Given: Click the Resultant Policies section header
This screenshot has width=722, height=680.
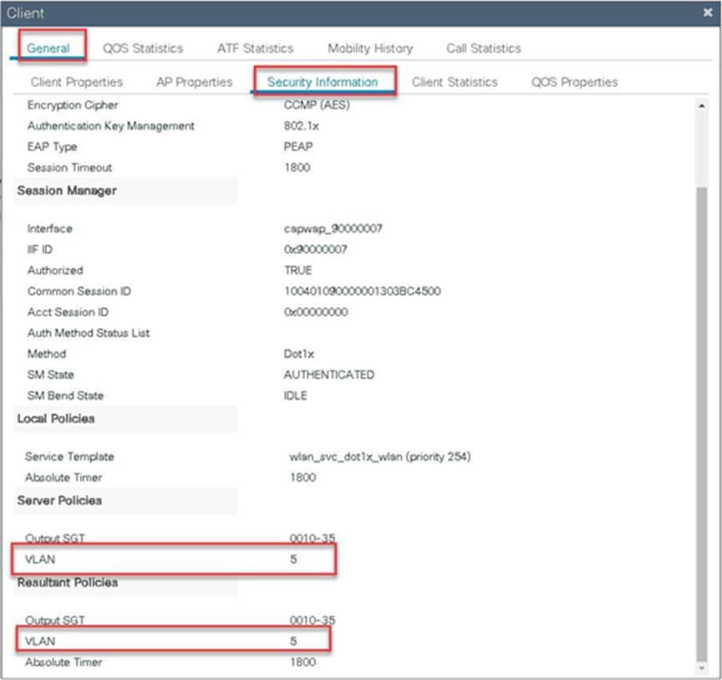Looking at the screenshot, I should point(67,583).
